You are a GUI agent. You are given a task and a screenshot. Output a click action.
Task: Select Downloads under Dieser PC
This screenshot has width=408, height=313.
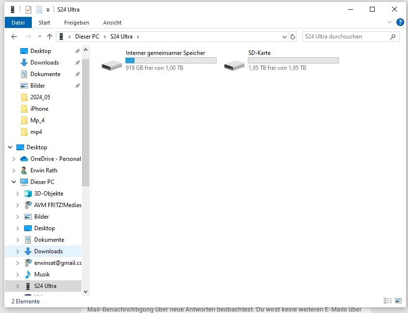[48, 251]
